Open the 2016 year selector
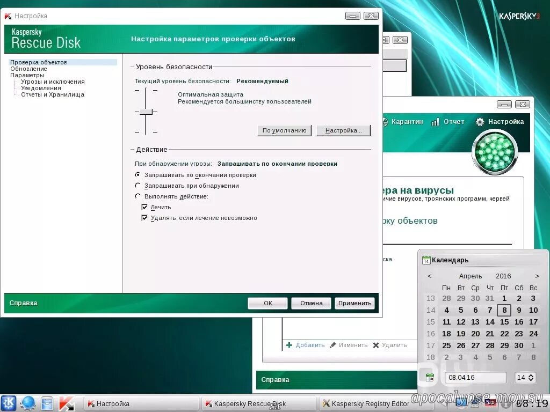The height and width of the screenshot is (412, 550). coord(503,276)
